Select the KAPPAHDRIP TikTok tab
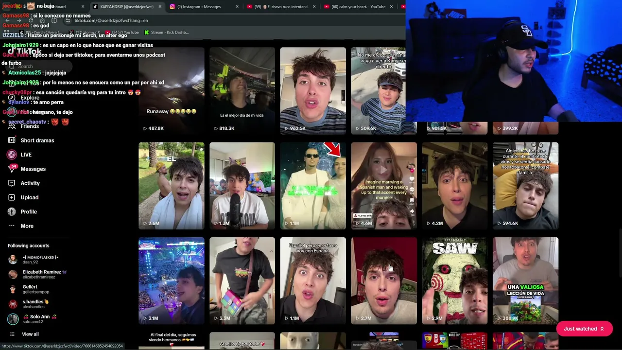Viewport: 622px width, 350px height. [127, 7]
